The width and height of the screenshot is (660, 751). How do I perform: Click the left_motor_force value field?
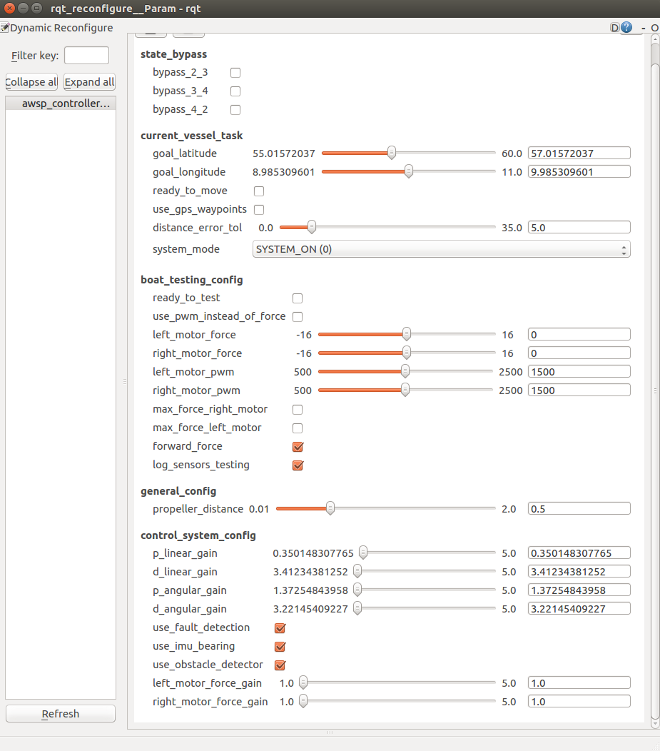point(579,335)
